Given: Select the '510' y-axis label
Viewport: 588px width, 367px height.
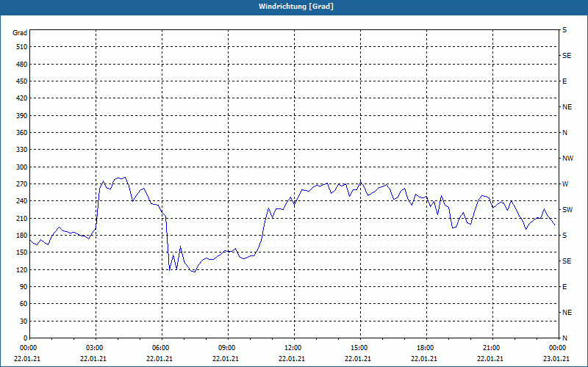Looking at the screenshot, I should 22,47.
